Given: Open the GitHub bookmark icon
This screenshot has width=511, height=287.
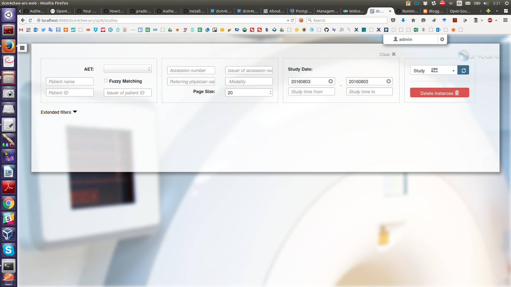Looking at the screenshot, I should pyautogui.click(x=327, y=30).
